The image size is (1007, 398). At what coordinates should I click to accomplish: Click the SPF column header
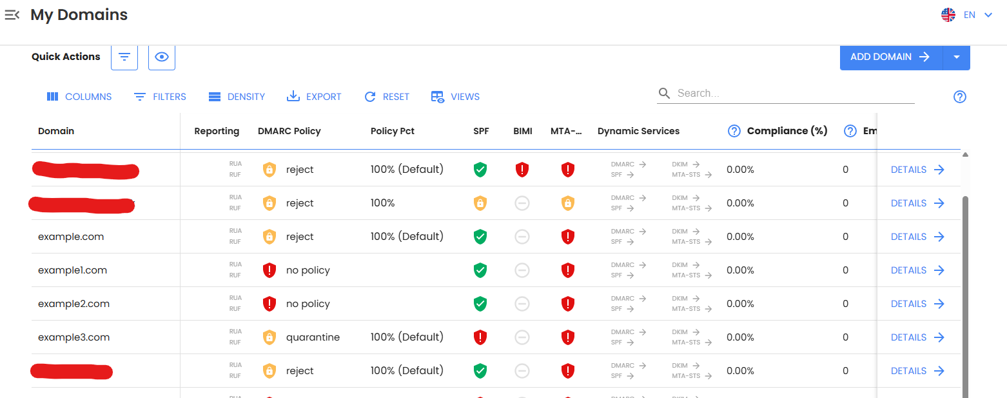pos(481,131)
